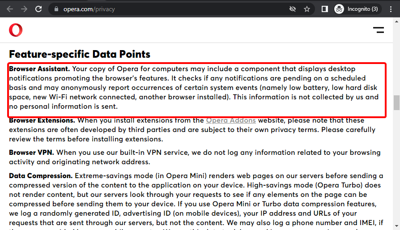The image size is (400, 230).
Task: Open the Chrome three-dot menu
Action: (391, 9)
